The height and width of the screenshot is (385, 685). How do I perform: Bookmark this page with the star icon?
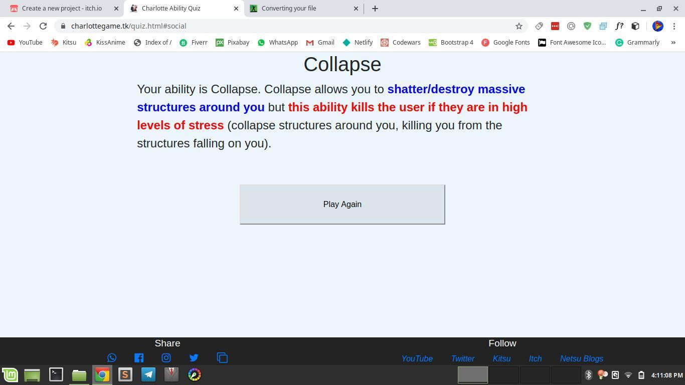(x=519, y=26)
